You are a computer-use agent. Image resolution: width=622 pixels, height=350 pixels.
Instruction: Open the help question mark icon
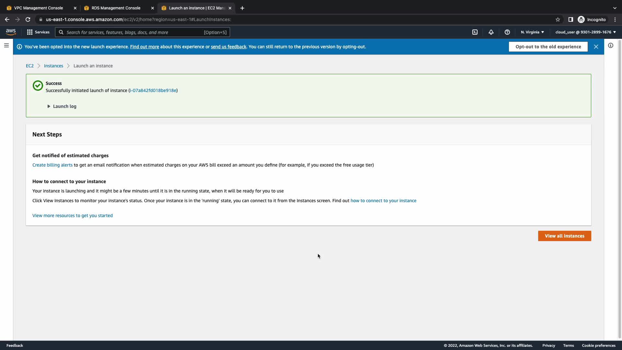click(x=507, y=32)
